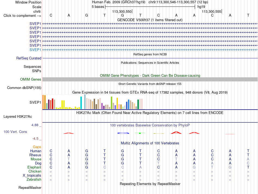The image size is (258, 194).
Task: Click the blue G PhyloP conservation glyph
Action: point(123,133)
